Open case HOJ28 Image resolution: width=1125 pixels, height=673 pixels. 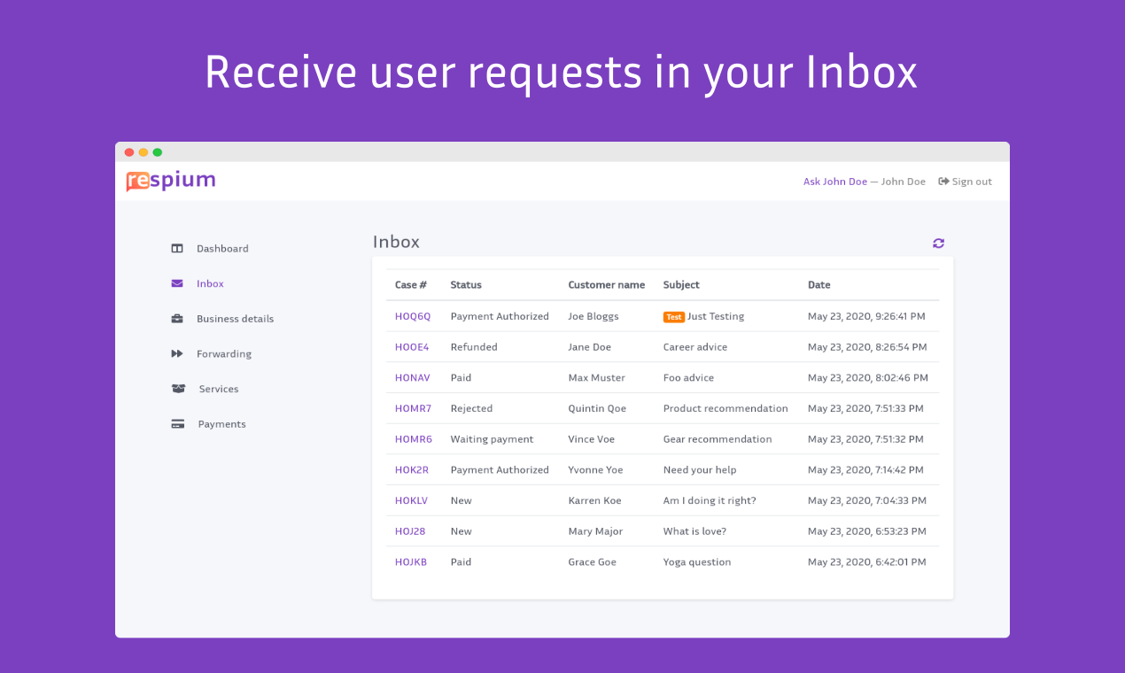click(x=410, y=531)
